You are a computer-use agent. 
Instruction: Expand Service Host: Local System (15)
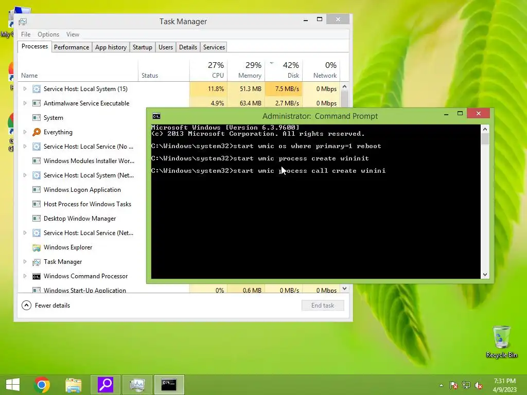coord(25,89)
